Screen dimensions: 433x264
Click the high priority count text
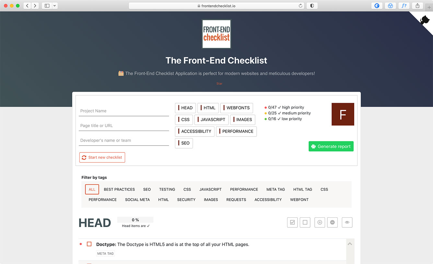[286, 107]
